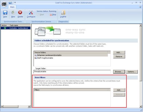Click task list scroll right arrow
This screenshot has height=112, width=143.
[x=29, y=106]
